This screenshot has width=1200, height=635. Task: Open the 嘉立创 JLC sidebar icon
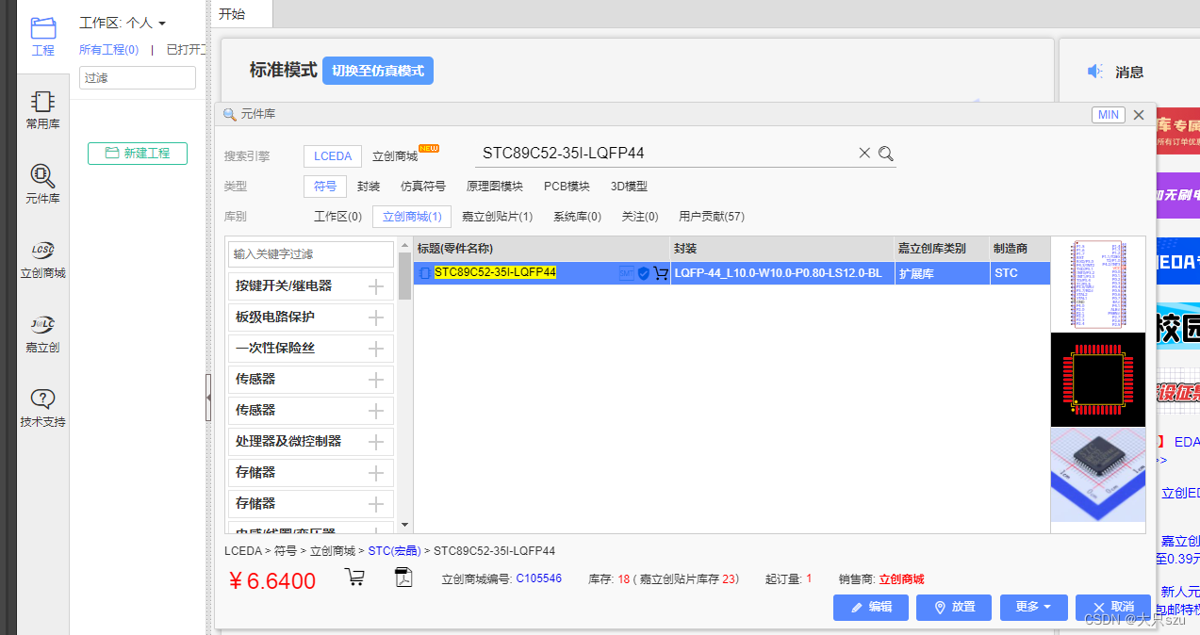tap(43, 334)
